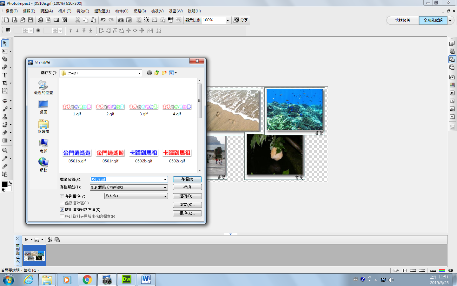Click the Pick arrow tool
Screen dimensions: 457x286
point(5,43)
